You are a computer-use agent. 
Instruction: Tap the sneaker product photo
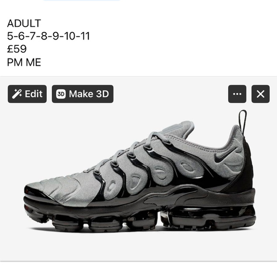coord(140,171)
